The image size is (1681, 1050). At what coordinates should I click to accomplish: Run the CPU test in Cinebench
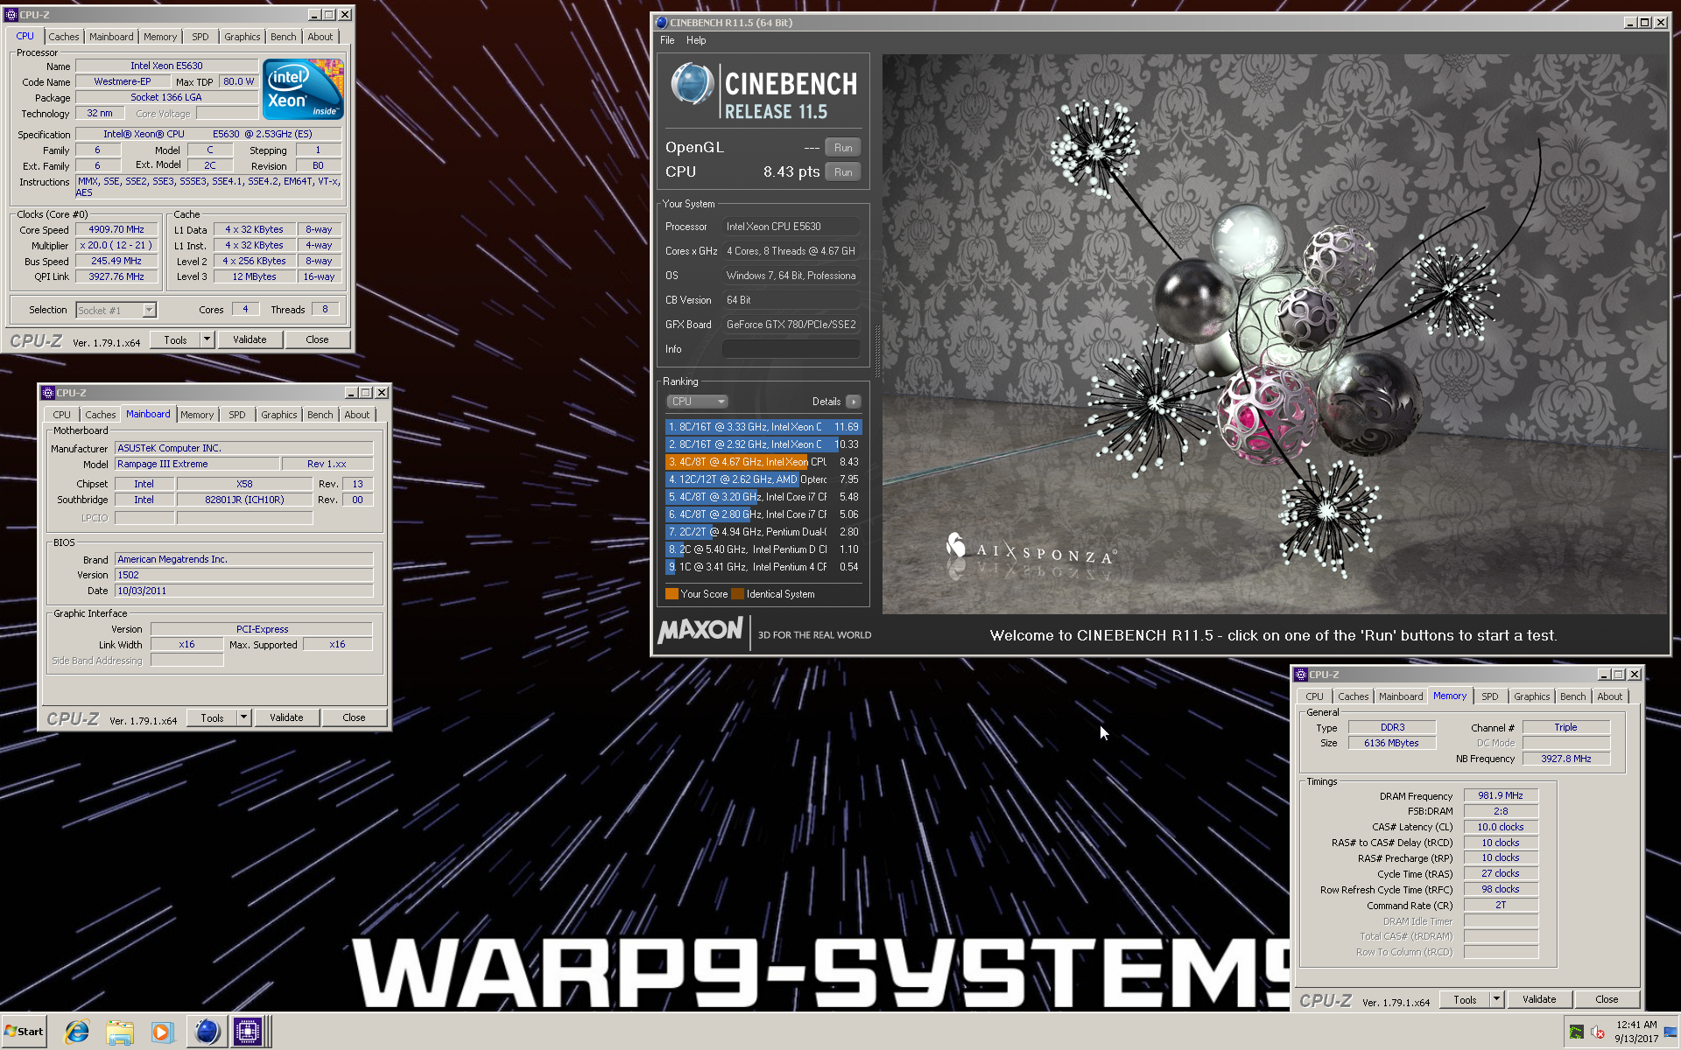pyautogui.click(x=843, y=172)
